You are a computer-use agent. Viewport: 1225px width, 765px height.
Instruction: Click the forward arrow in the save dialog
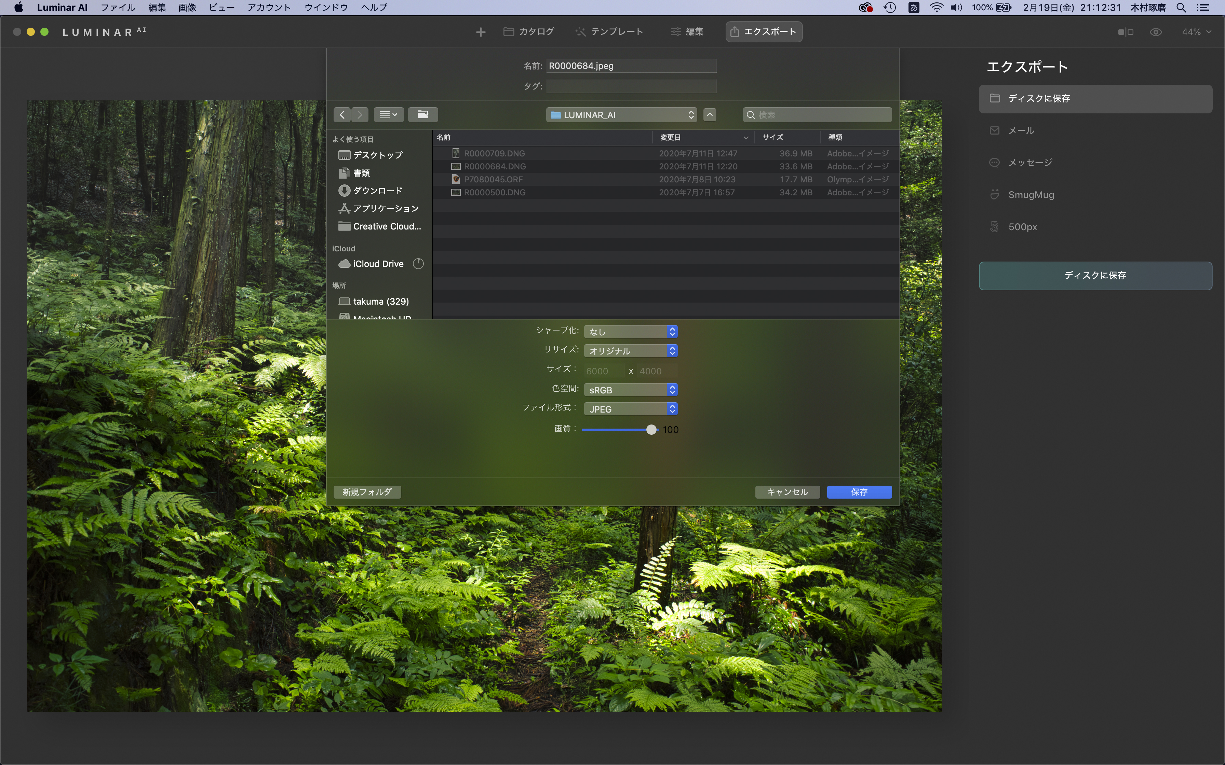pos(360,115)
